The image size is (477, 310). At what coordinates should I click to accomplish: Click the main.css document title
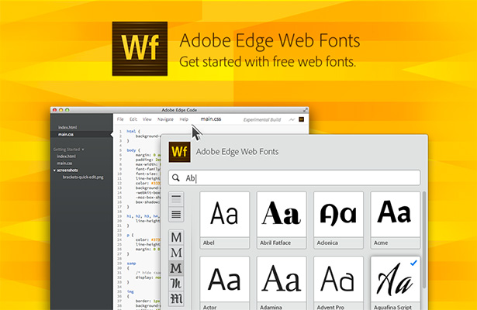pos(211,119)
